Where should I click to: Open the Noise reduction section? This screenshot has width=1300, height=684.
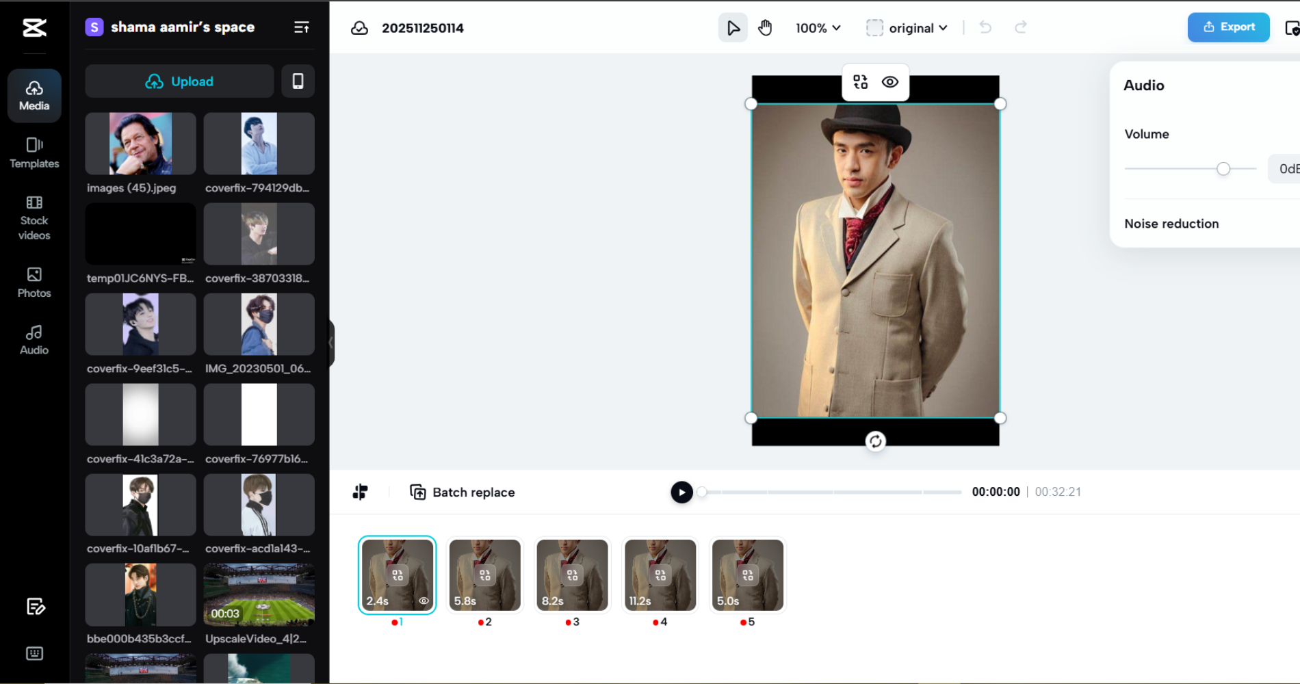[1171, 223]
